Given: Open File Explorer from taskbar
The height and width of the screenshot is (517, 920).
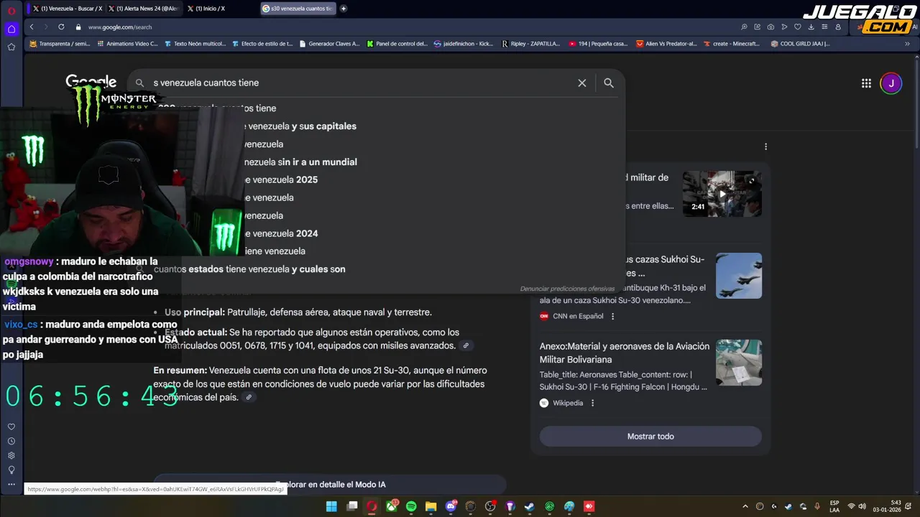Looking at the screenshot, I should (x=431, y=506).
